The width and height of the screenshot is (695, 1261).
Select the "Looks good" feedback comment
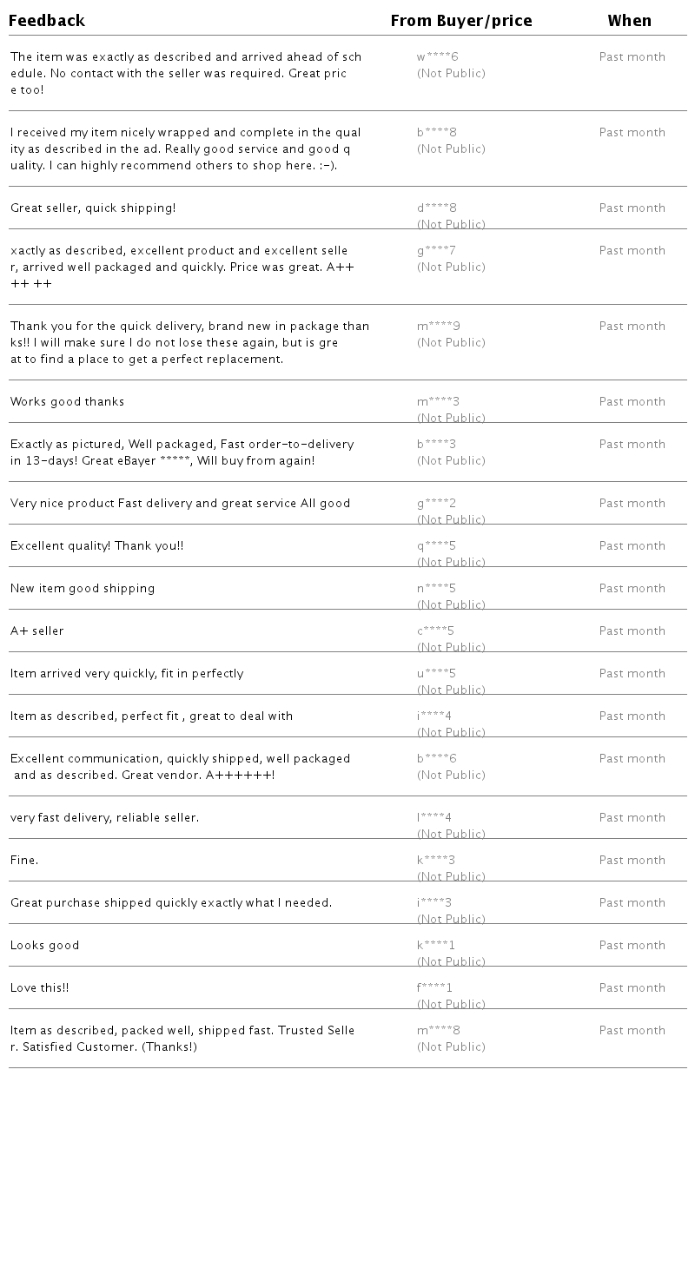tap(44, 946)
